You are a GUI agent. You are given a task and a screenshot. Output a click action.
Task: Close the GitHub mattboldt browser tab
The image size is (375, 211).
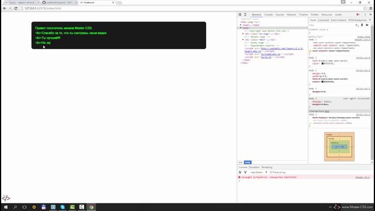76,2
